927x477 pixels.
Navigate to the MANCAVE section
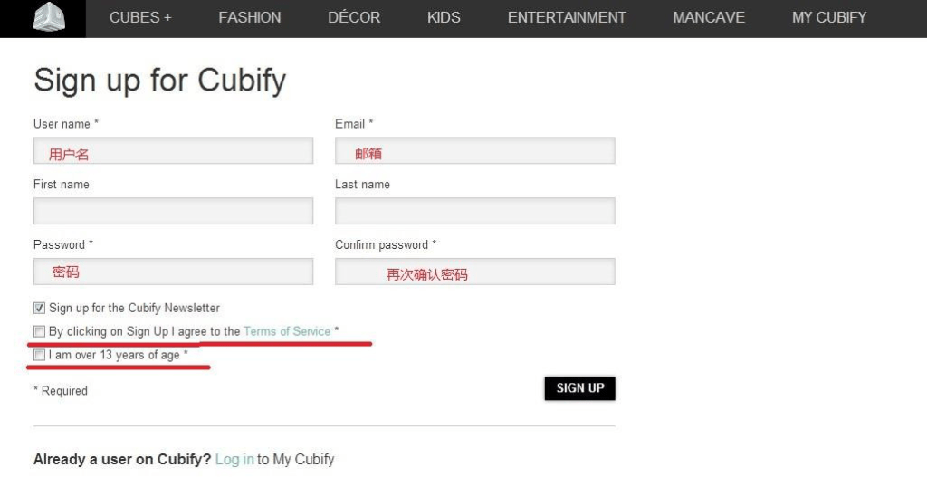coord(709,17)
